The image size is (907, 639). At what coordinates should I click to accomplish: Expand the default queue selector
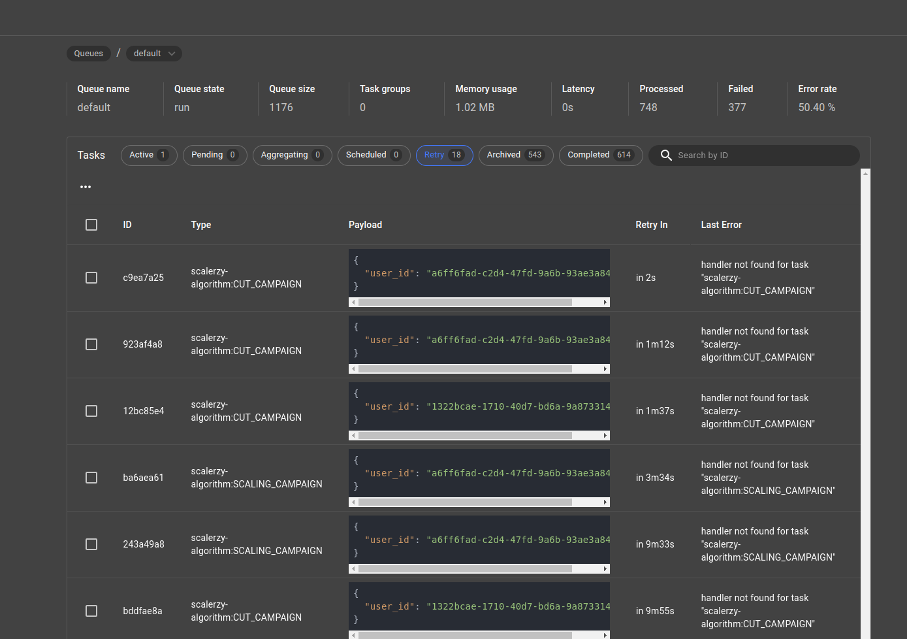[x=153, y=54]
